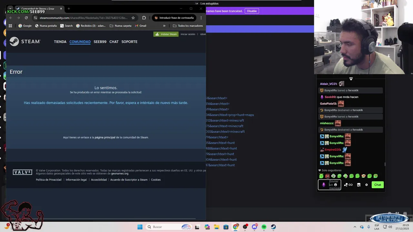The image size is (413, 232).
Task: Open emoji picker in chat input
Action: coord(336,185)
